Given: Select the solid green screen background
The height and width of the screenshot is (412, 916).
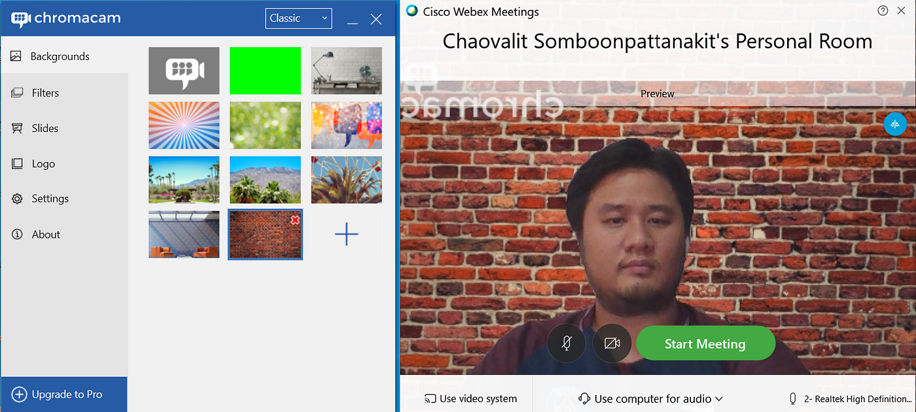Looking at the screenshot, I should 265,71.
